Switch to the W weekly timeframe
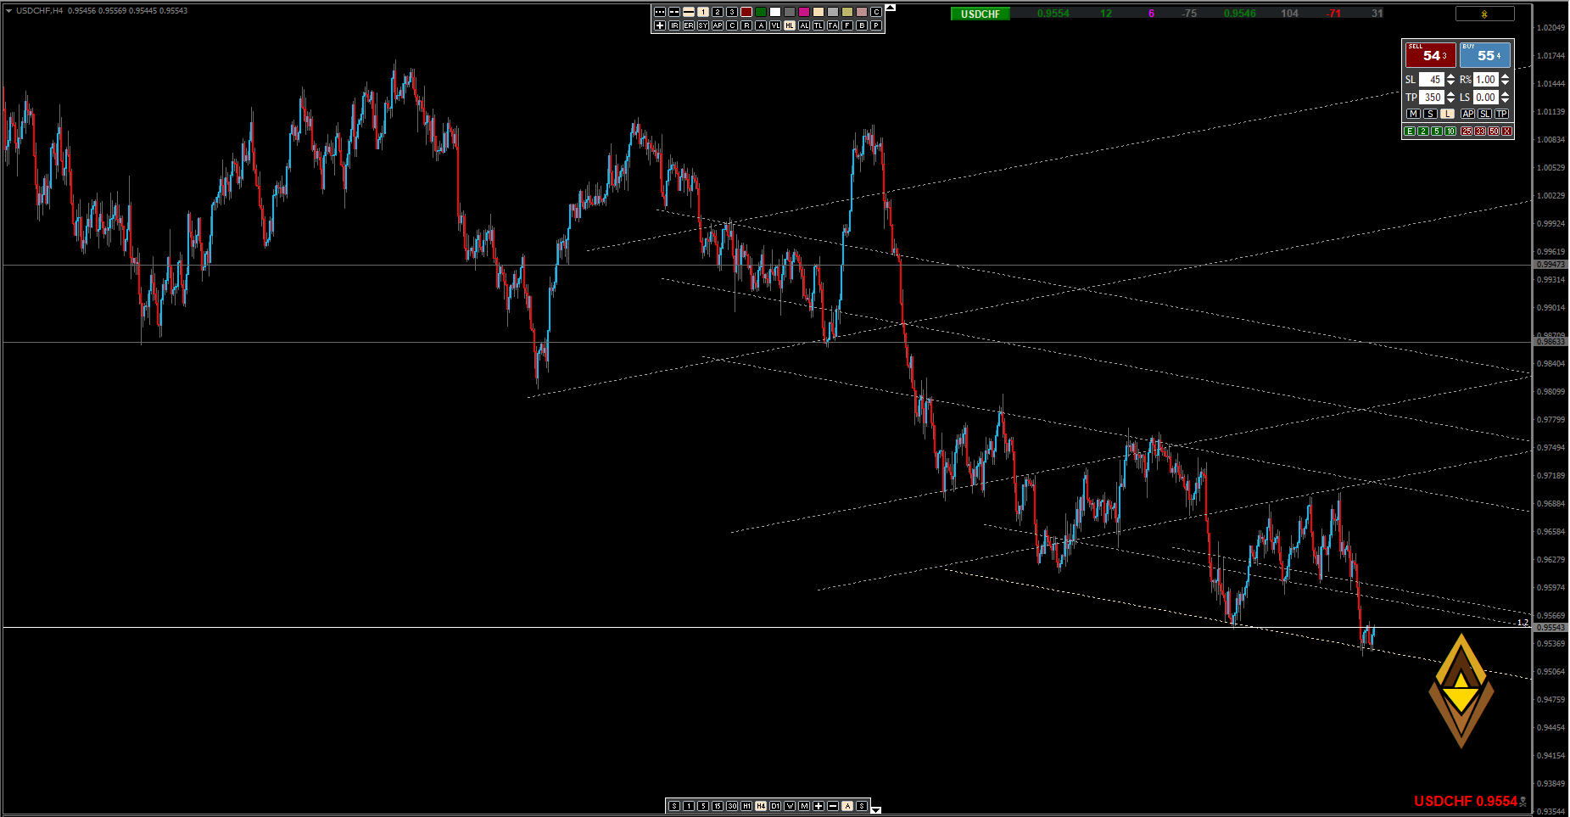Screen dimensions: 1570x817 coord(790,806)
